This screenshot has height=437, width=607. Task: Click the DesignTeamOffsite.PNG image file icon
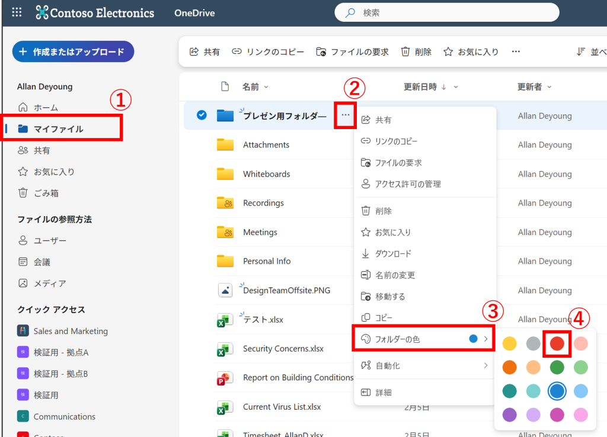[x=225, y=290]
